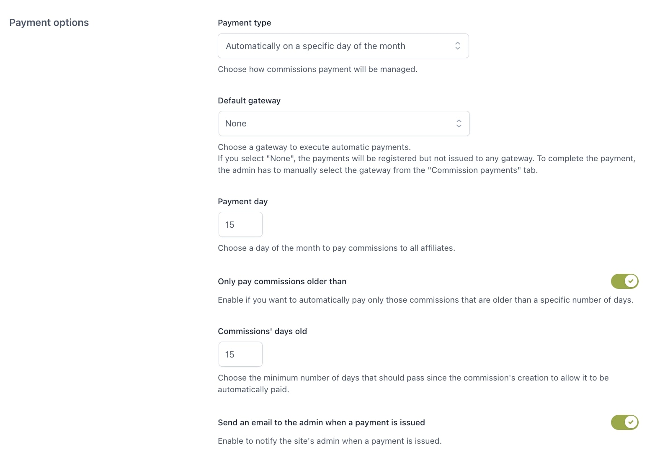Toggle Only pay commissions older than switch
660x463 pixels.
point(624,281)
